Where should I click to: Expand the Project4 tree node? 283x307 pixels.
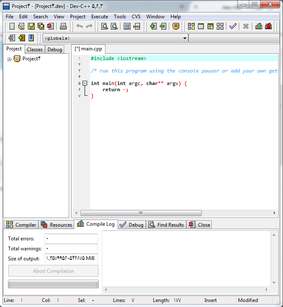[x=9, y=59]
